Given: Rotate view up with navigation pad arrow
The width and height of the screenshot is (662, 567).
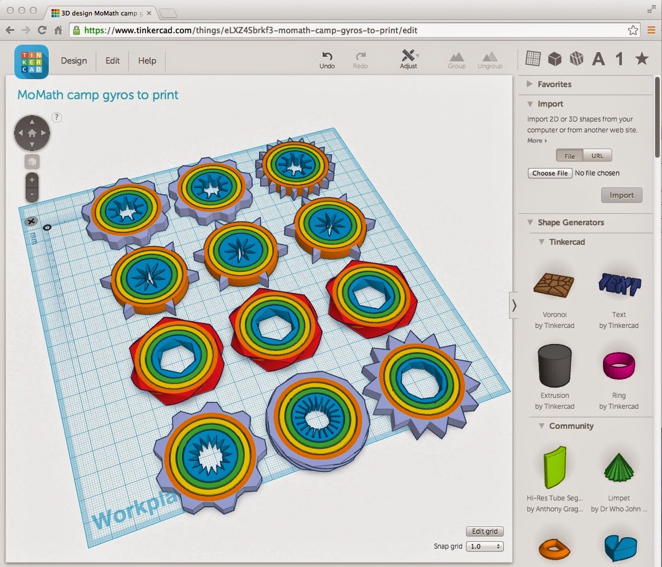Looking at the screenshot, I should 32,122.
